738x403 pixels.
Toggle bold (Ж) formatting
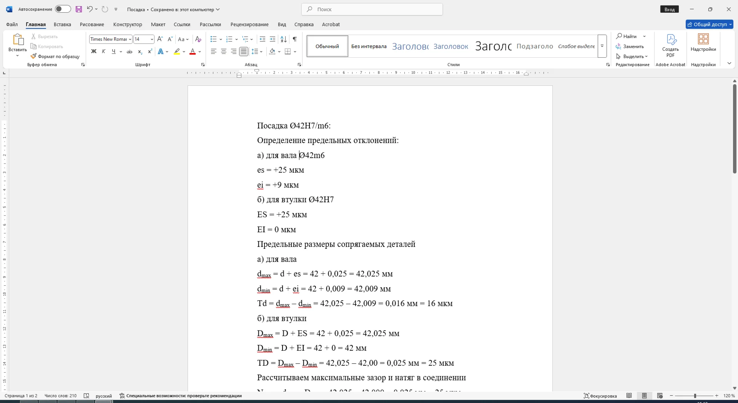pyautogui.click(x=94, y=52)
